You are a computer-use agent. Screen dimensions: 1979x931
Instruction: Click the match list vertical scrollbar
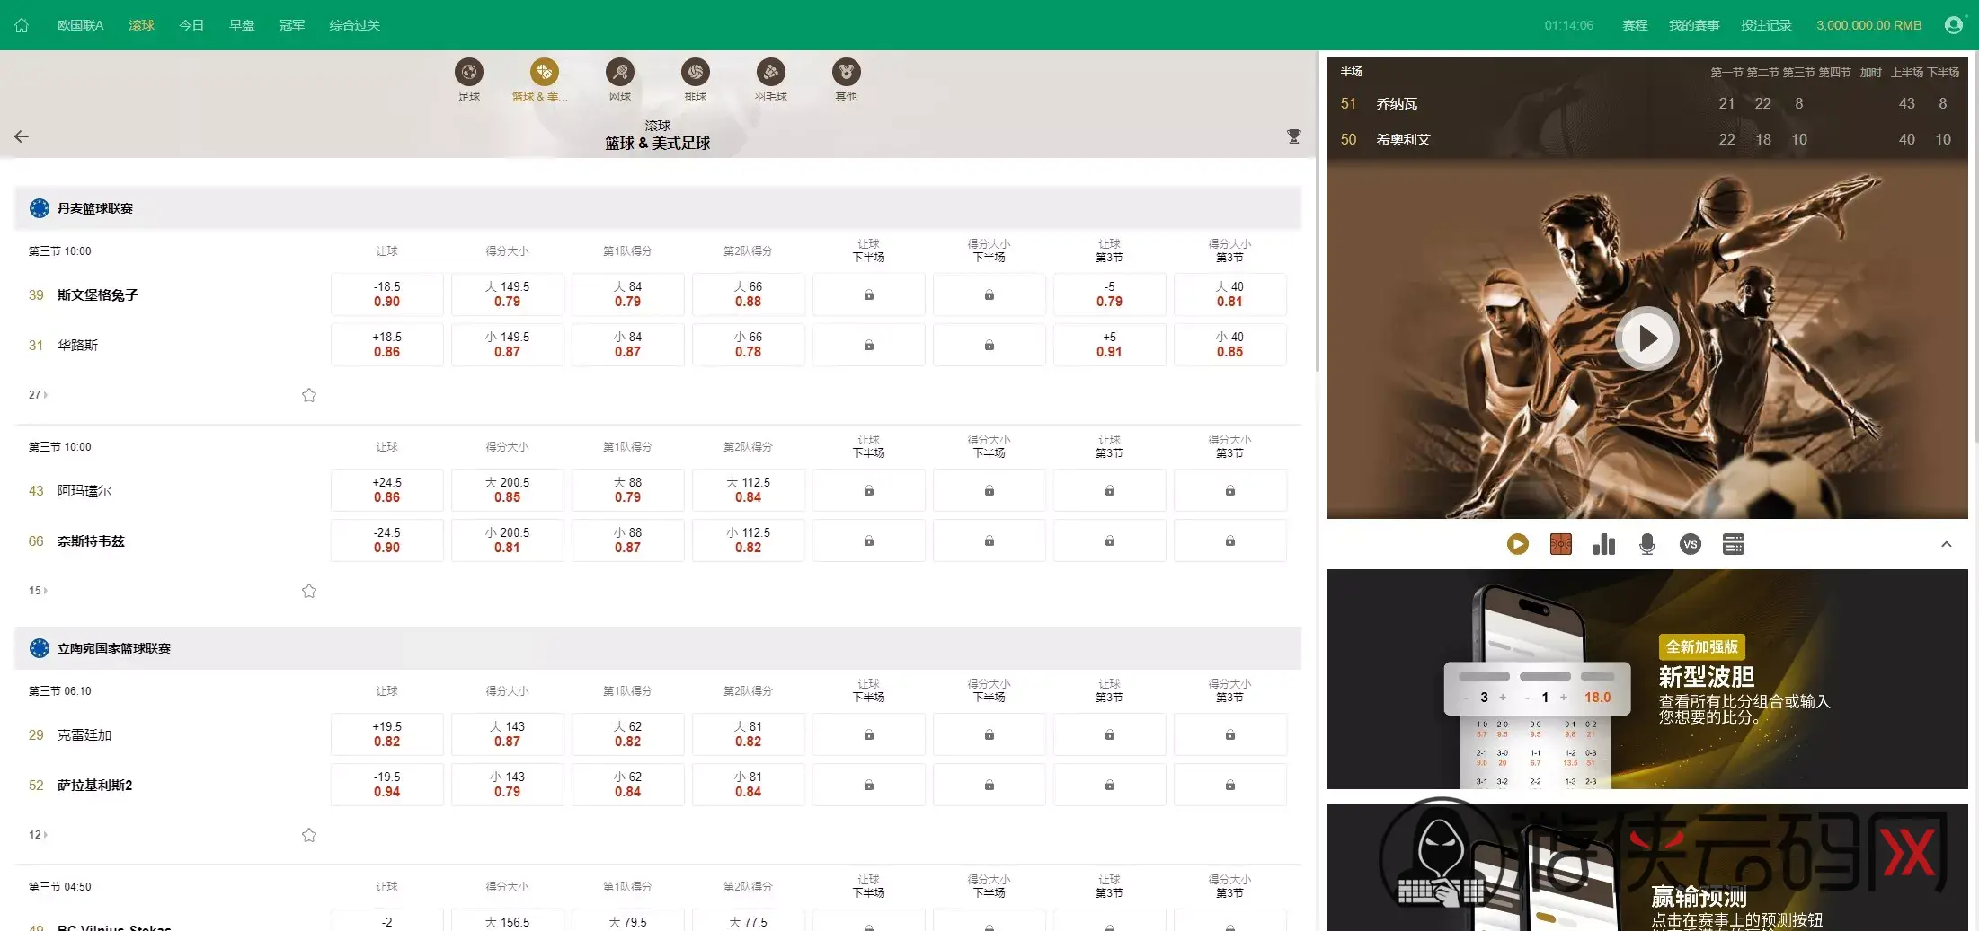[1317, 211]
